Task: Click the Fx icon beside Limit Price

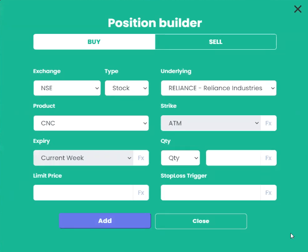Action: (141, 193)
